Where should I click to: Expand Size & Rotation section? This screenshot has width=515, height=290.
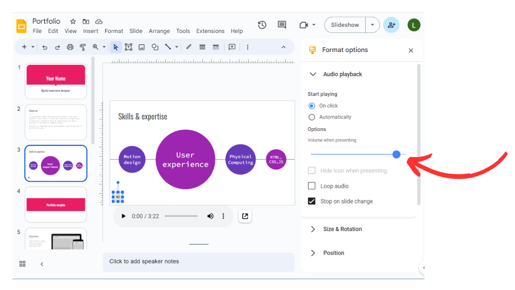313,229
